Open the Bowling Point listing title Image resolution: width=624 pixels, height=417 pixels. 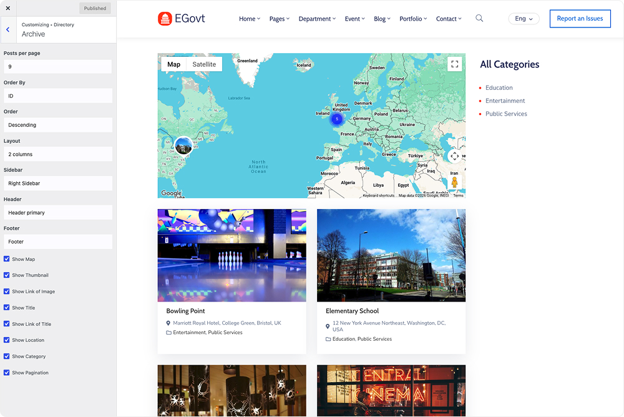pyautogui.click(x=185, y=311)
